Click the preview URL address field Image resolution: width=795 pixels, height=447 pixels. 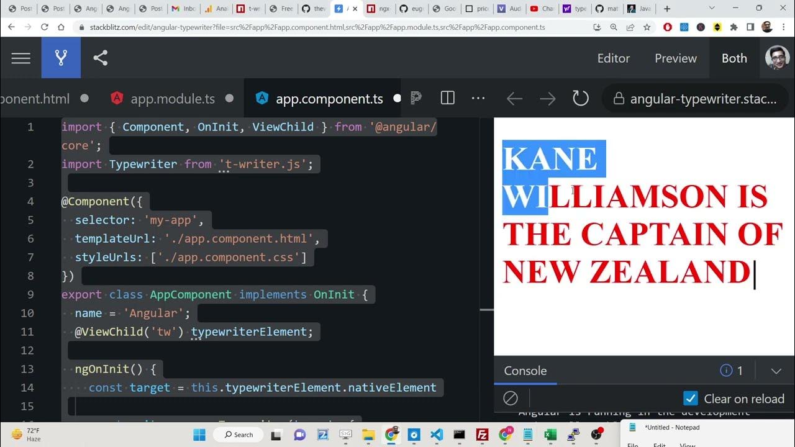tap(702, 99)
